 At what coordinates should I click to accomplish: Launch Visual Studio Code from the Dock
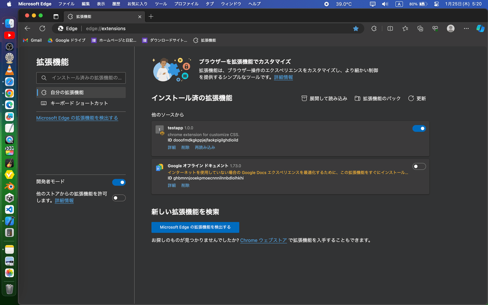(x=9, y=209)
